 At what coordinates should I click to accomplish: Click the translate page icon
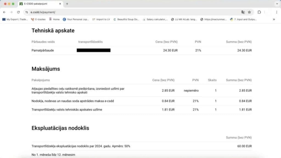tap(243, 12)
